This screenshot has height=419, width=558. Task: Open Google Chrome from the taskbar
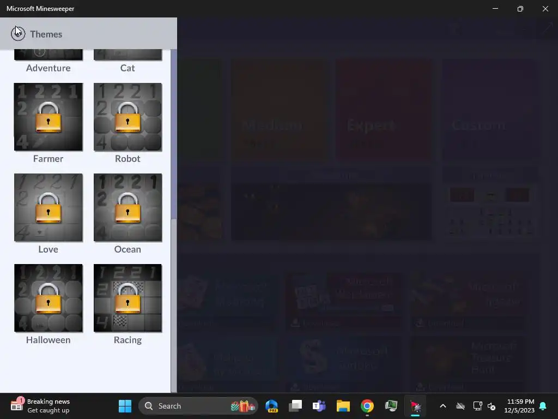coord(367,406)
